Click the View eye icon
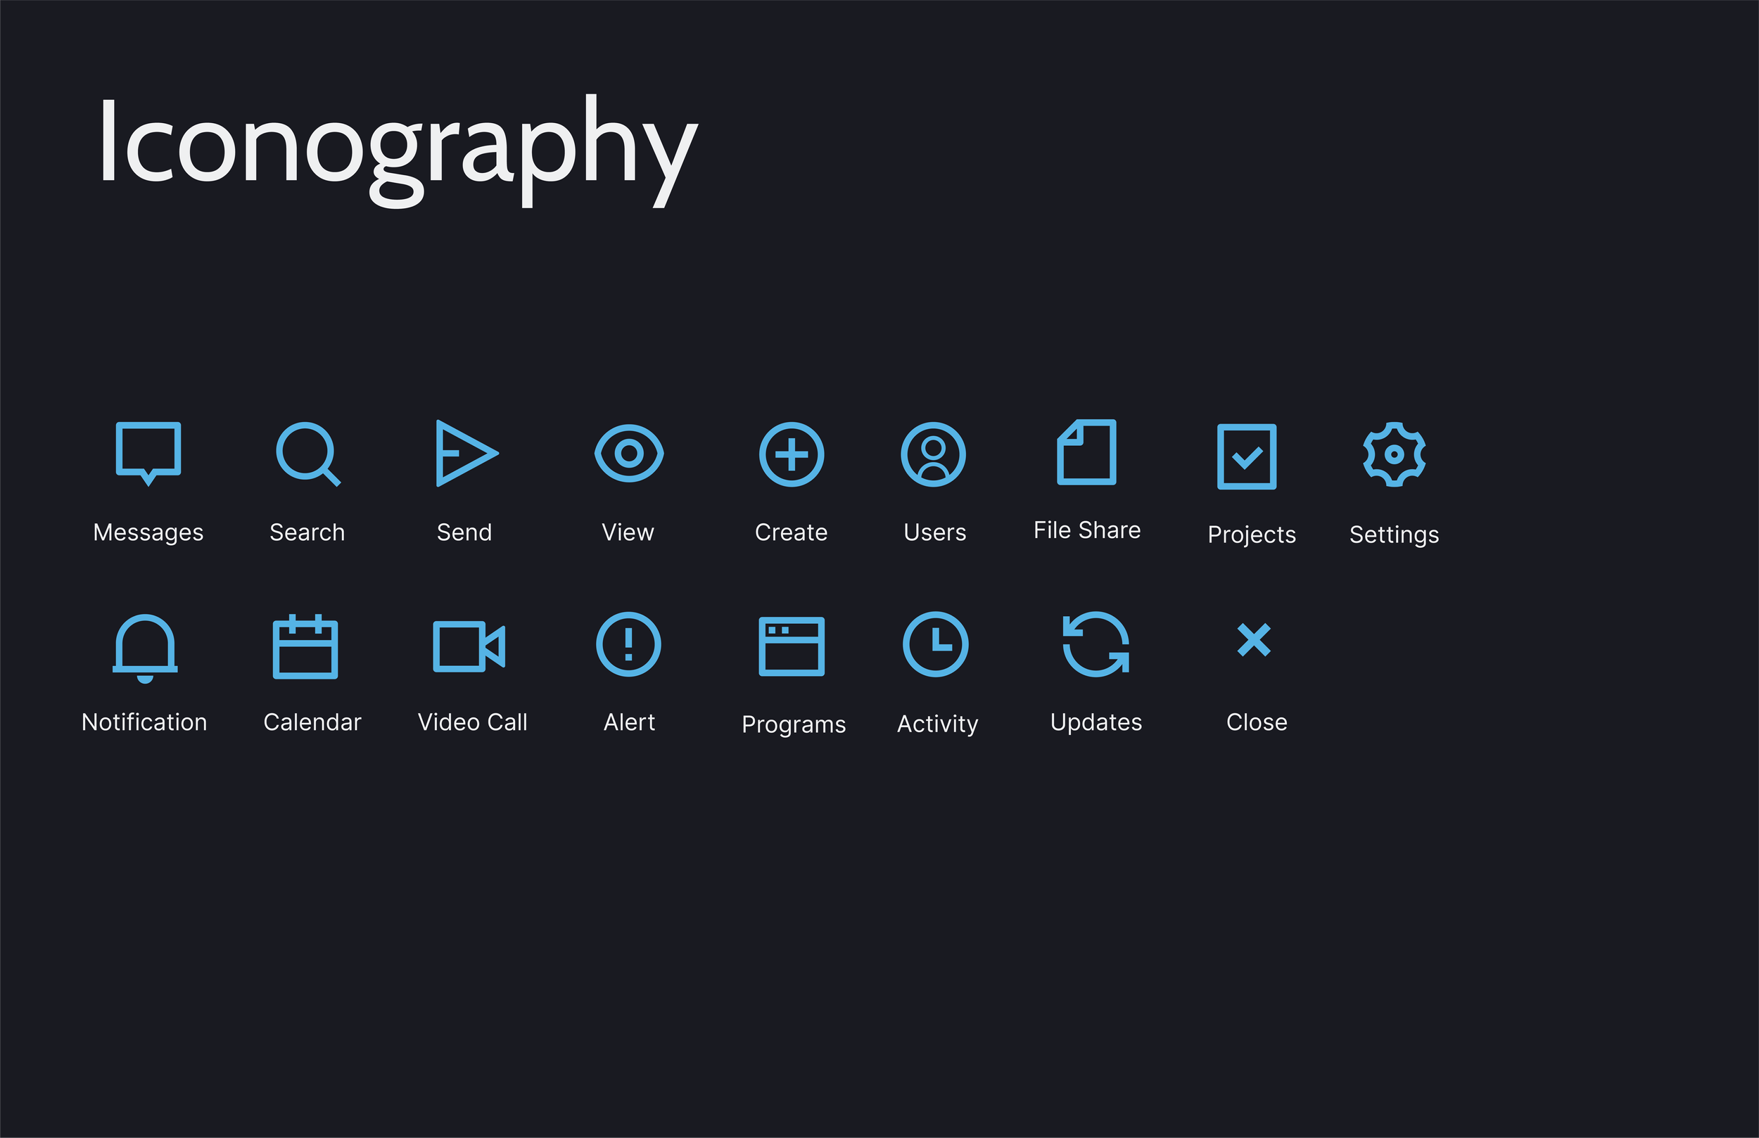This screenshot has height=1138, width=1759. [x=629, y=453]
